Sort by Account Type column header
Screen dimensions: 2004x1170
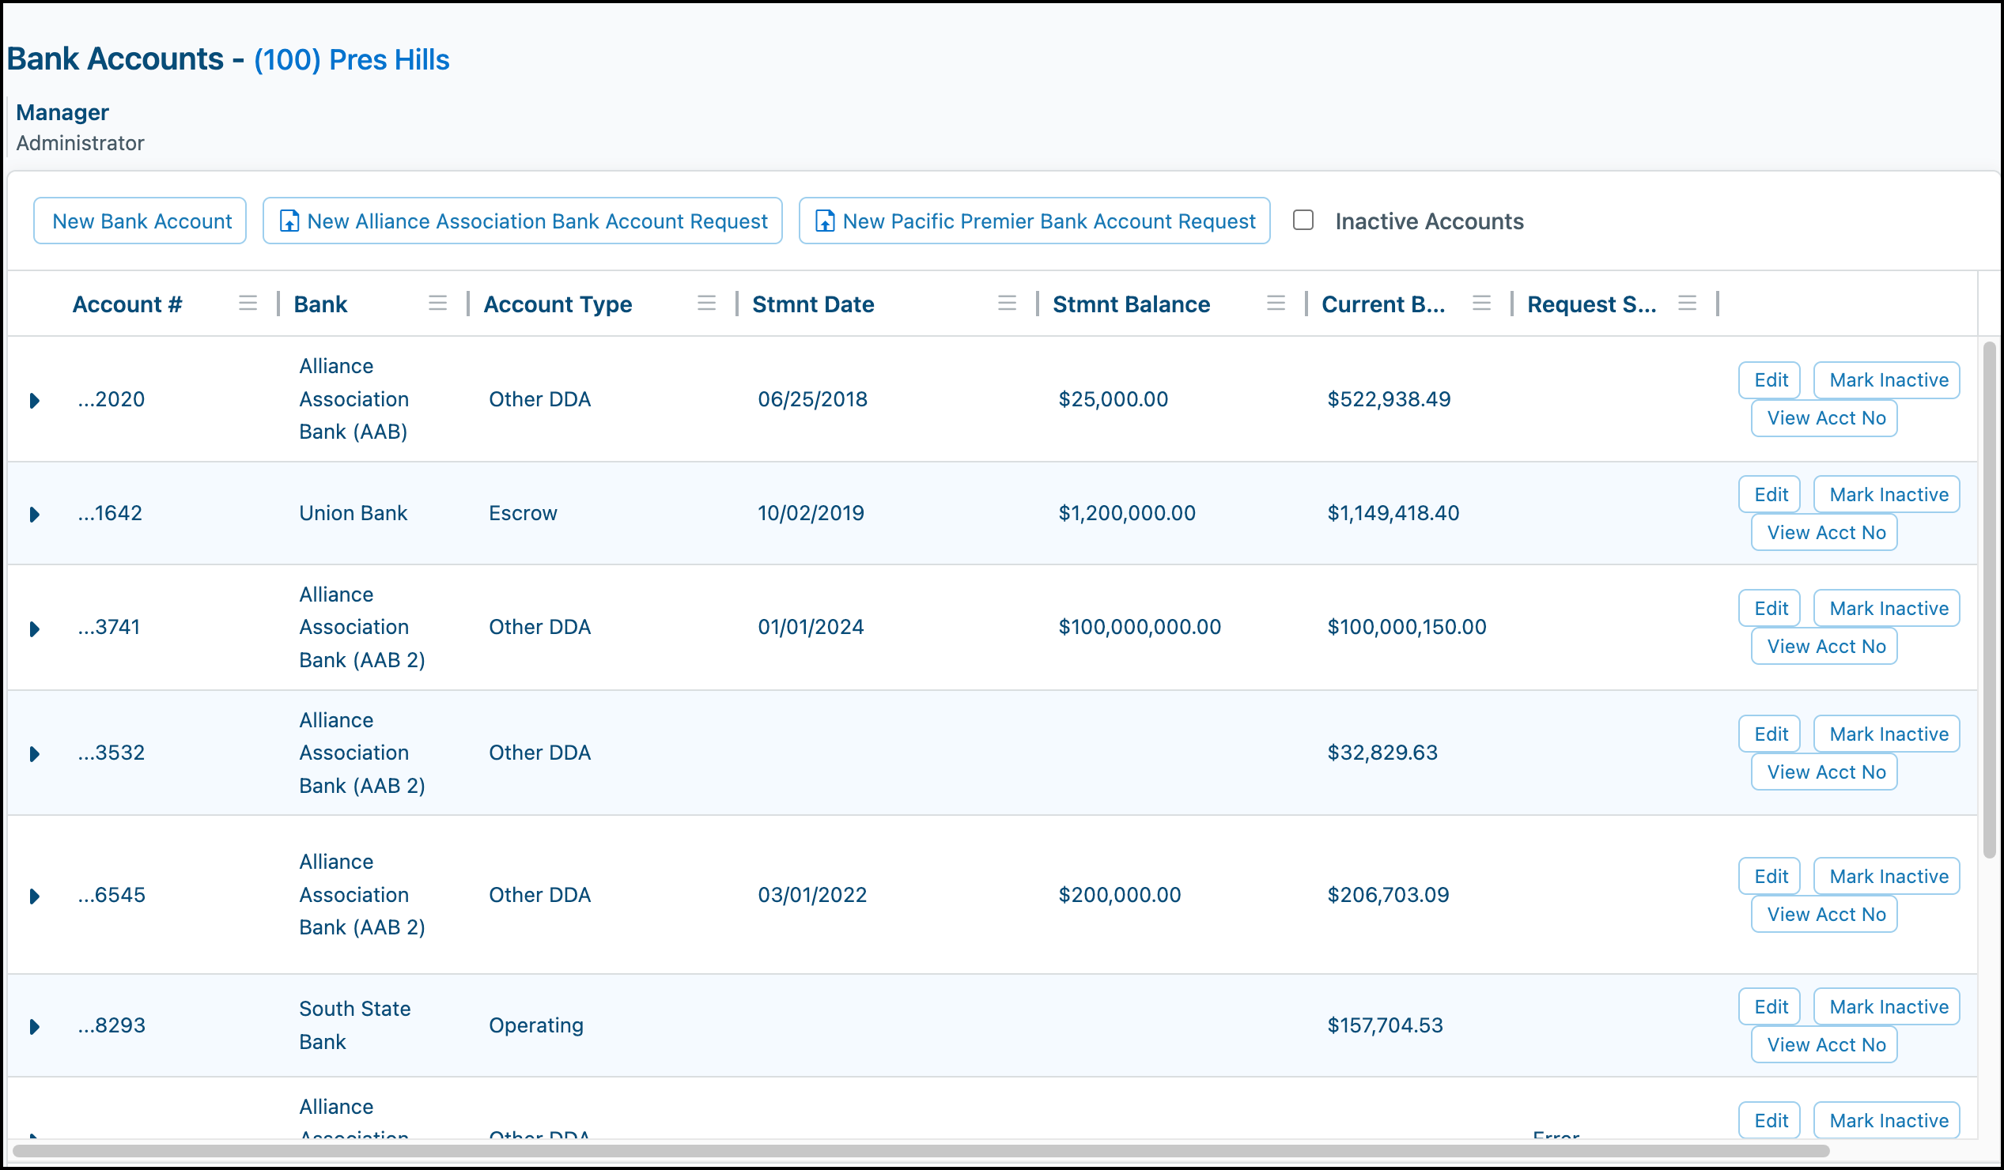558,304
